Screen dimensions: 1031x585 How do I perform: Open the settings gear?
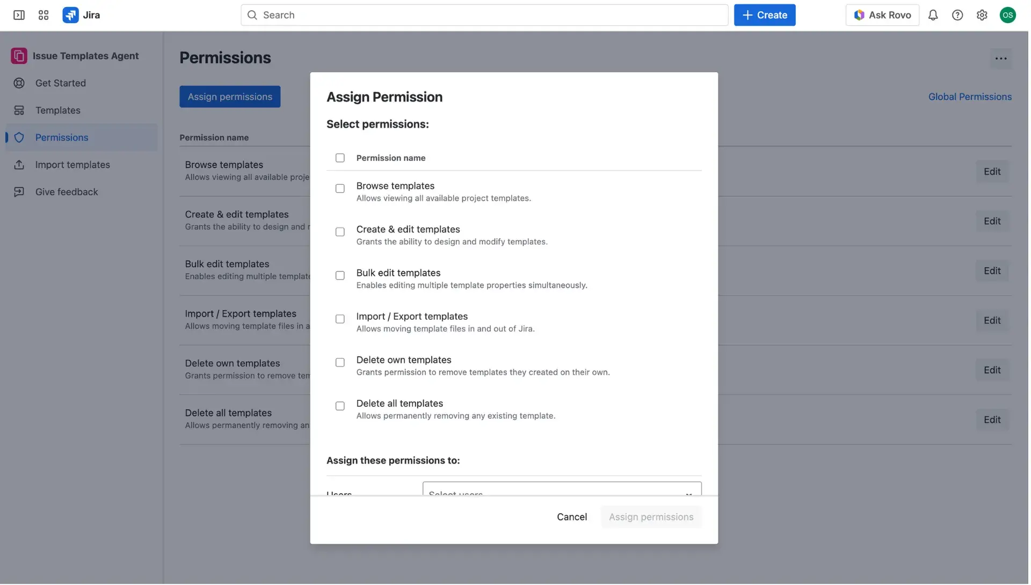pos(982,15)
